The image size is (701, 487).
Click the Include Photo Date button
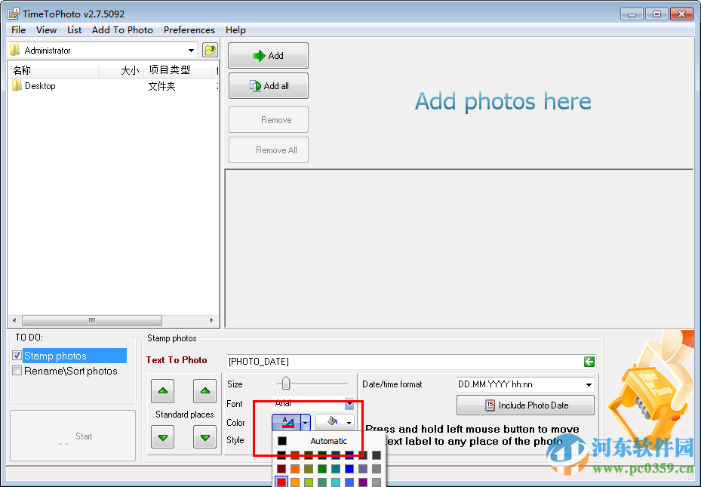[525, 405]
